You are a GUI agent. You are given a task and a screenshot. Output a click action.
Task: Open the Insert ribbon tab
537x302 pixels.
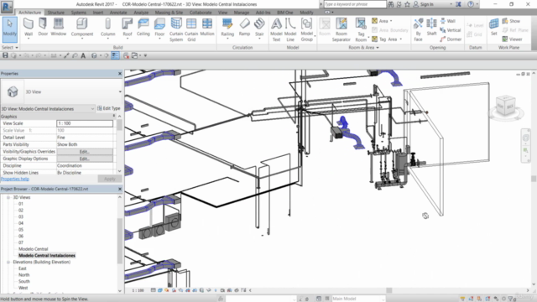(98, 13)
